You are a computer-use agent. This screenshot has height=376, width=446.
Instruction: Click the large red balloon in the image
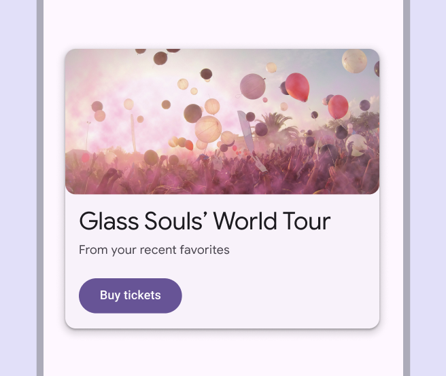click(297, 86)
